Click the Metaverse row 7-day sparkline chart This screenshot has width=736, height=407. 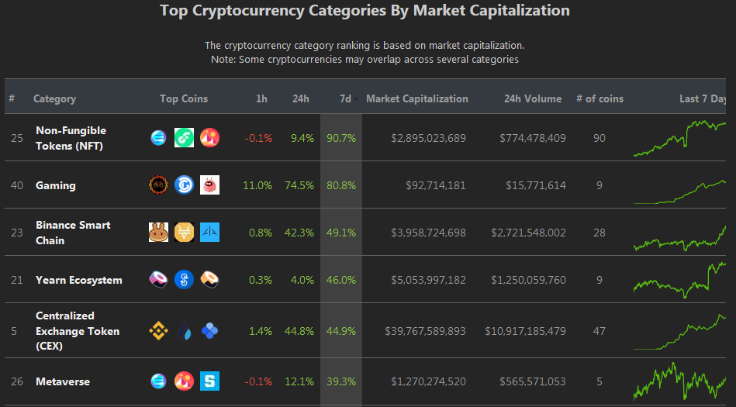point(679,381)
